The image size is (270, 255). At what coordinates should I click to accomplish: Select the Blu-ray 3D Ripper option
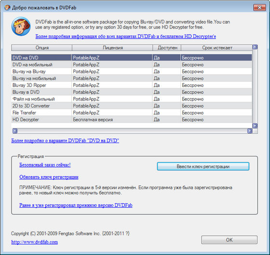(132, 85)
